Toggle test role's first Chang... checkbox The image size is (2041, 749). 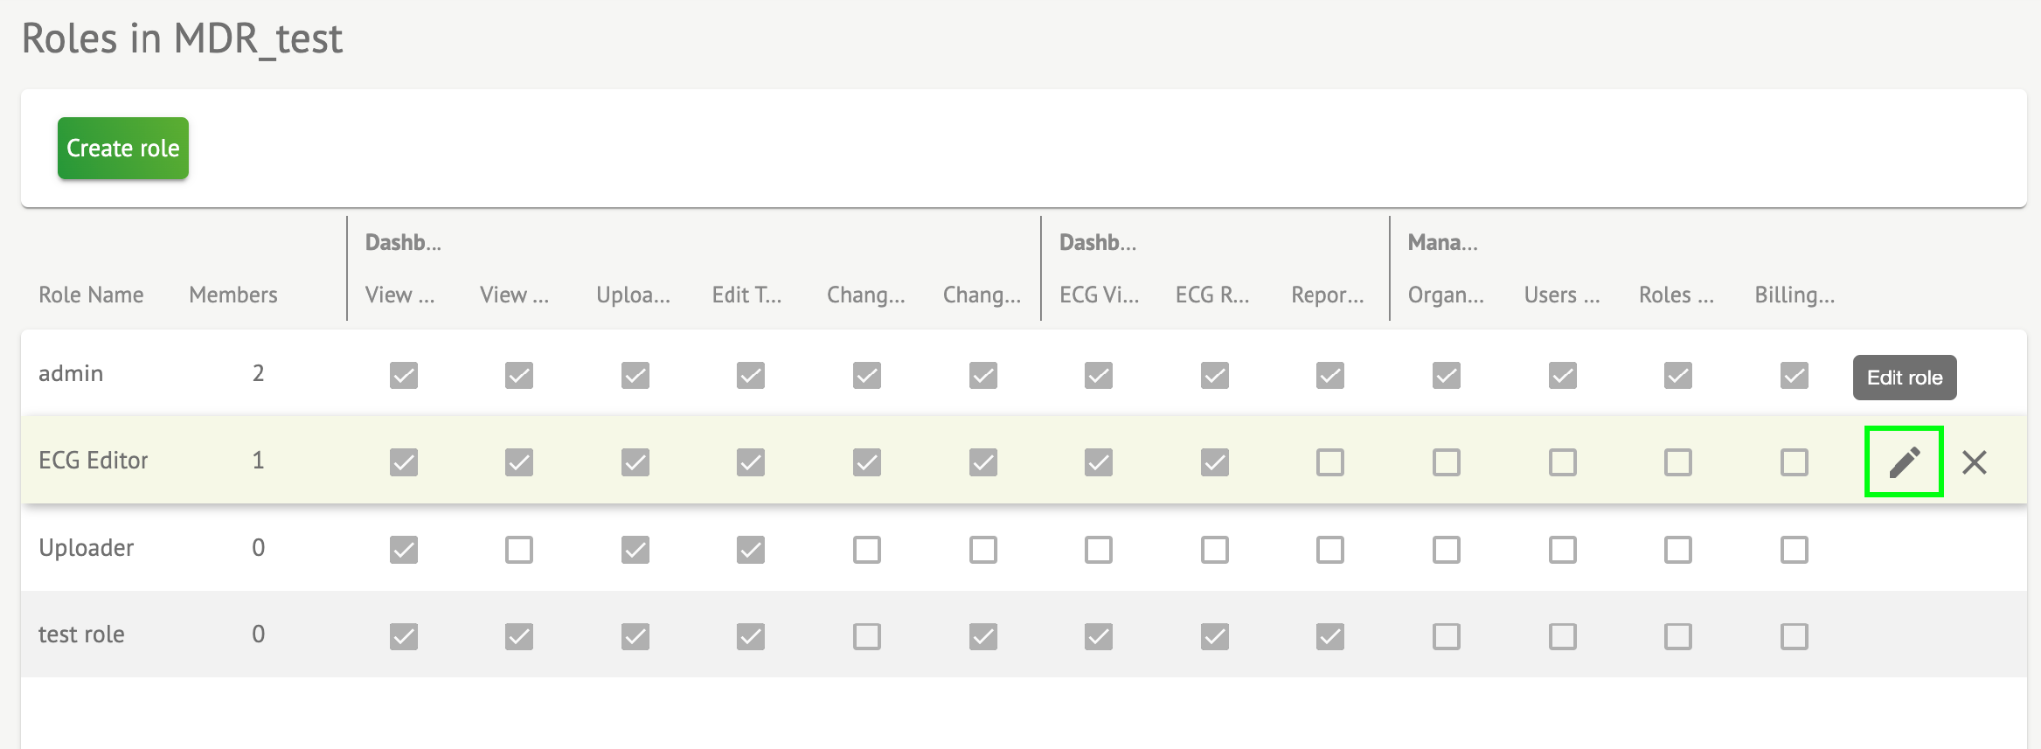click(867, 636)
